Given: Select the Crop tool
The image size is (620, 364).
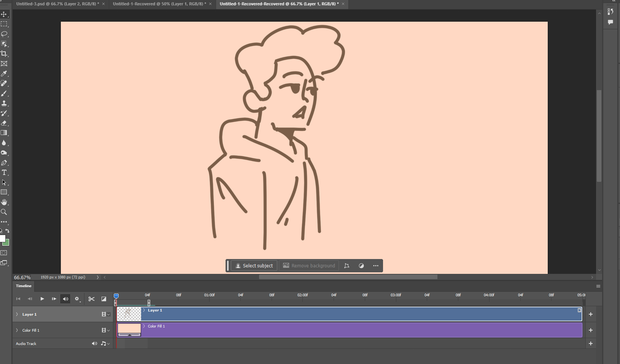Looking at the screenshot, I should tap(4, 54).
